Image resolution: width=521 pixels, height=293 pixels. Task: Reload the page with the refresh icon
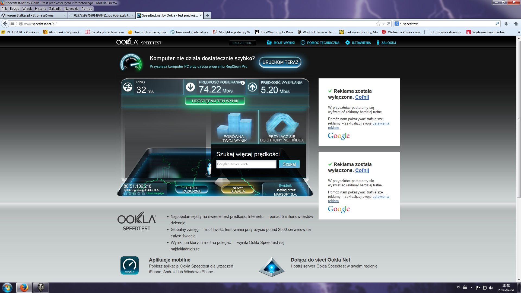click(388, 24)
